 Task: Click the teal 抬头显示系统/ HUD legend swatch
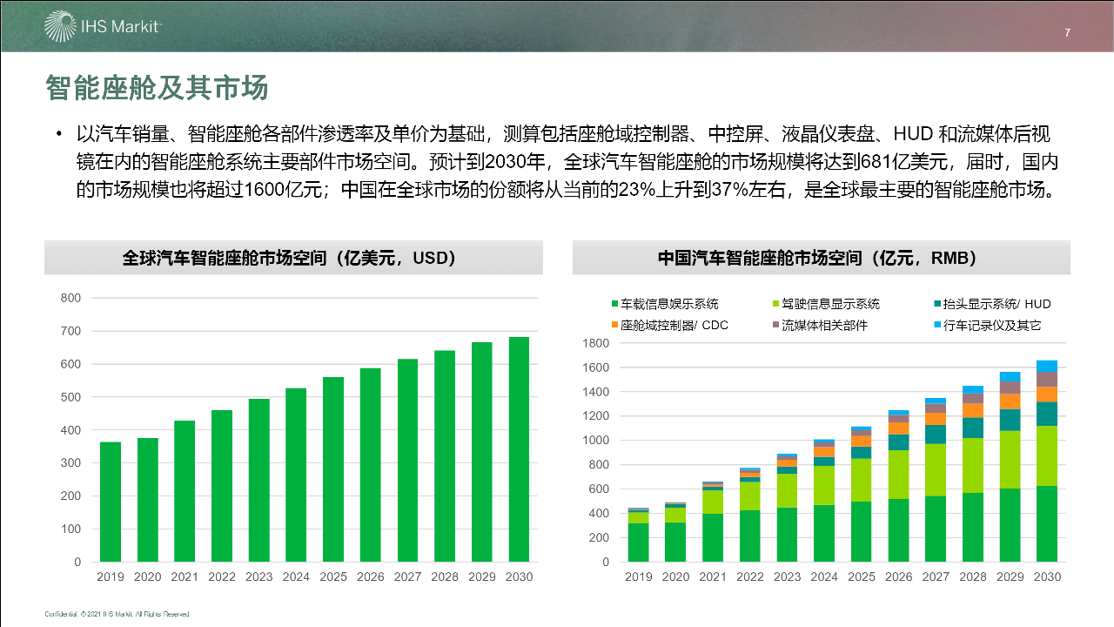pyautogui.click(x=936, y=304)
